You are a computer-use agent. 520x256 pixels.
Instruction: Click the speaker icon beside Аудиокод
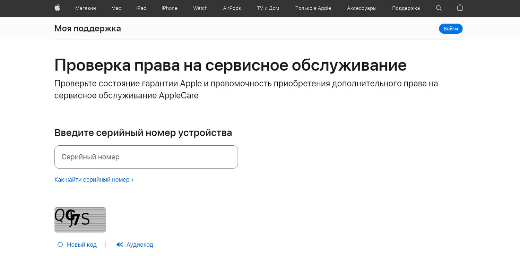[x=120, y=245]
